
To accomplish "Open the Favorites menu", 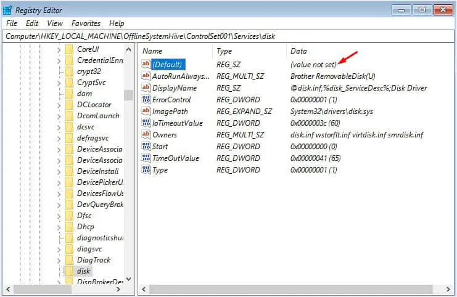I will (x=86, y=23).
